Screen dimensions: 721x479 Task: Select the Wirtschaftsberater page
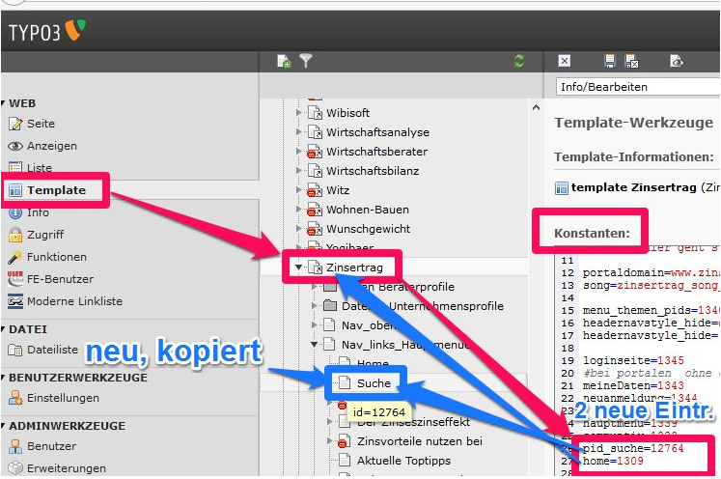(x=375, y=152)
